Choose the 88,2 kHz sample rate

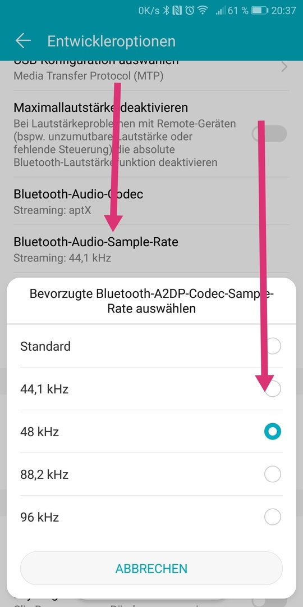pyautogui.click(x=151, y=474)
